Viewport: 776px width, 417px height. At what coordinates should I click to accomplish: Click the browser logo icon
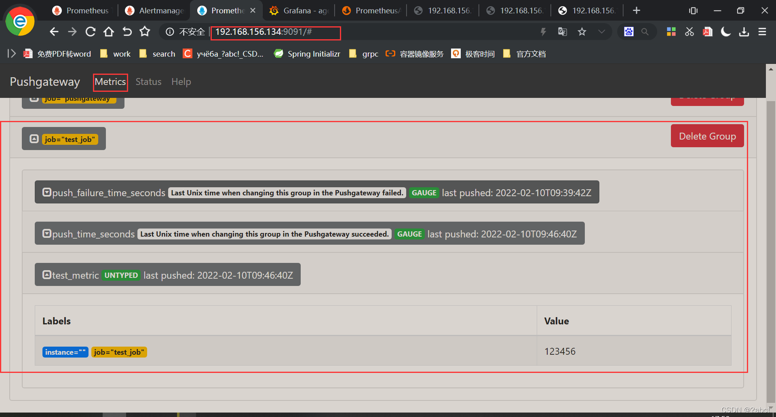[x=19, y=21]
